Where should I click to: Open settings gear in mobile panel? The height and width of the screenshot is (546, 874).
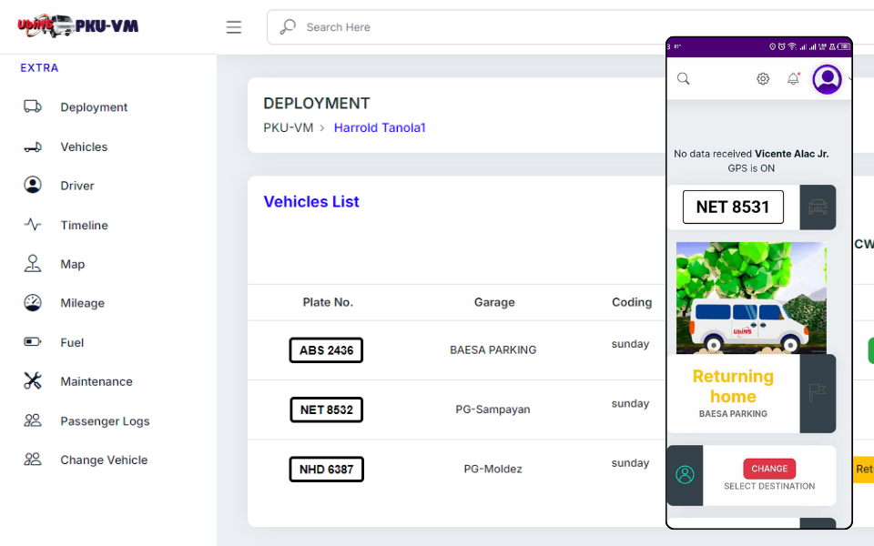pos(763,79)
